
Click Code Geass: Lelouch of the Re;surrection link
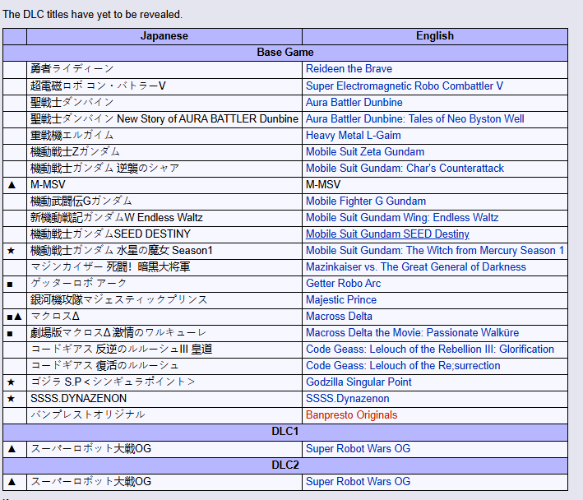click(403, 365)
